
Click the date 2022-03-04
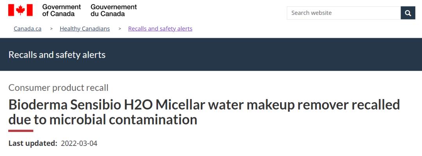pyautogui.click(x=79, y=144)
